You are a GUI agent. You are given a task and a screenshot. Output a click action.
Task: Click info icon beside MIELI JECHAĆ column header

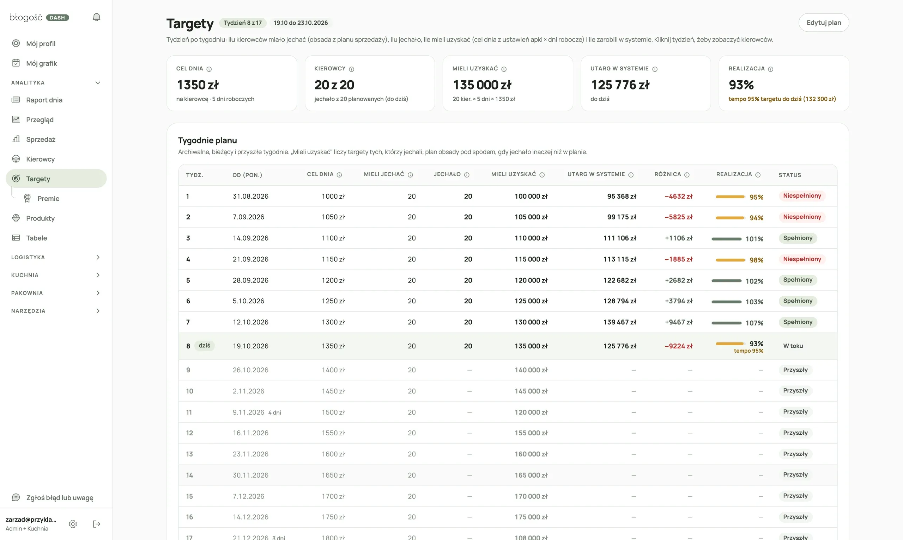410,175
